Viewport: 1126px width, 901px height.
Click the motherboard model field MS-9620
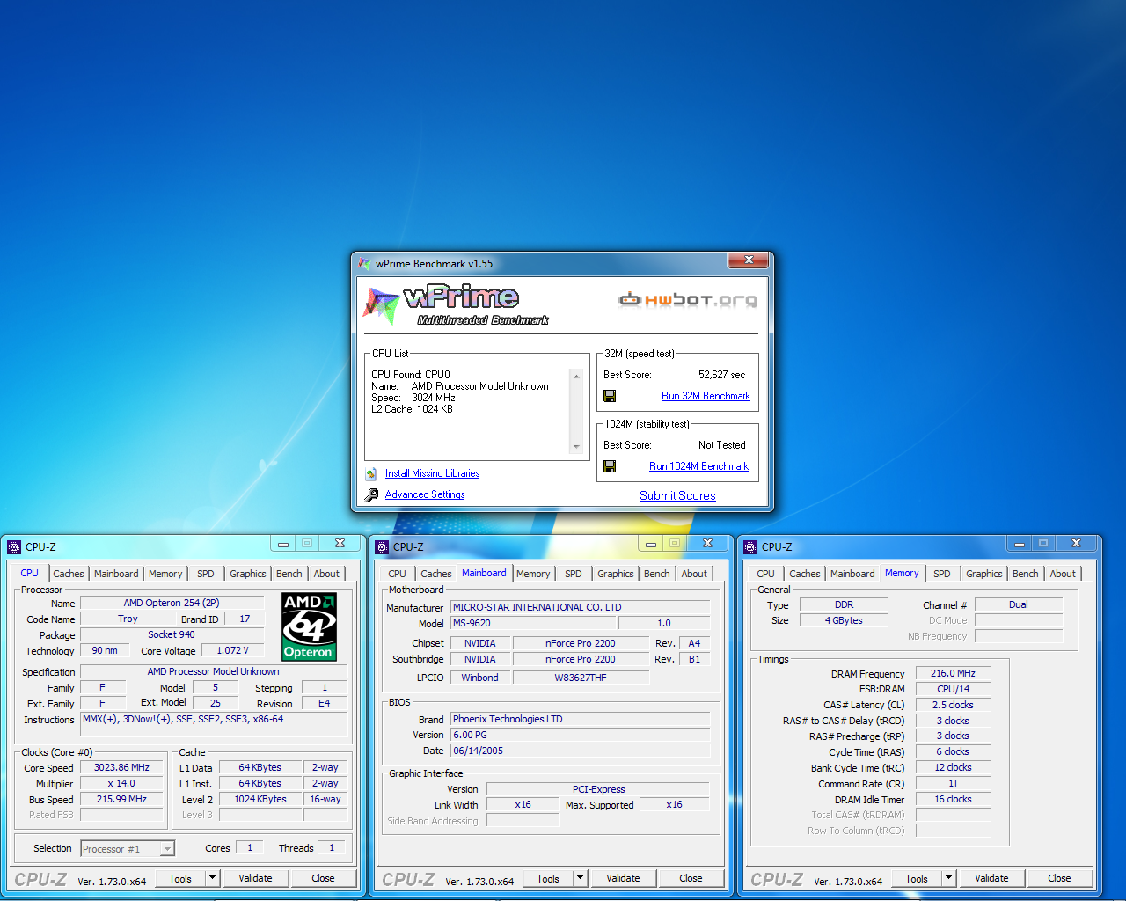pos(535,623)
